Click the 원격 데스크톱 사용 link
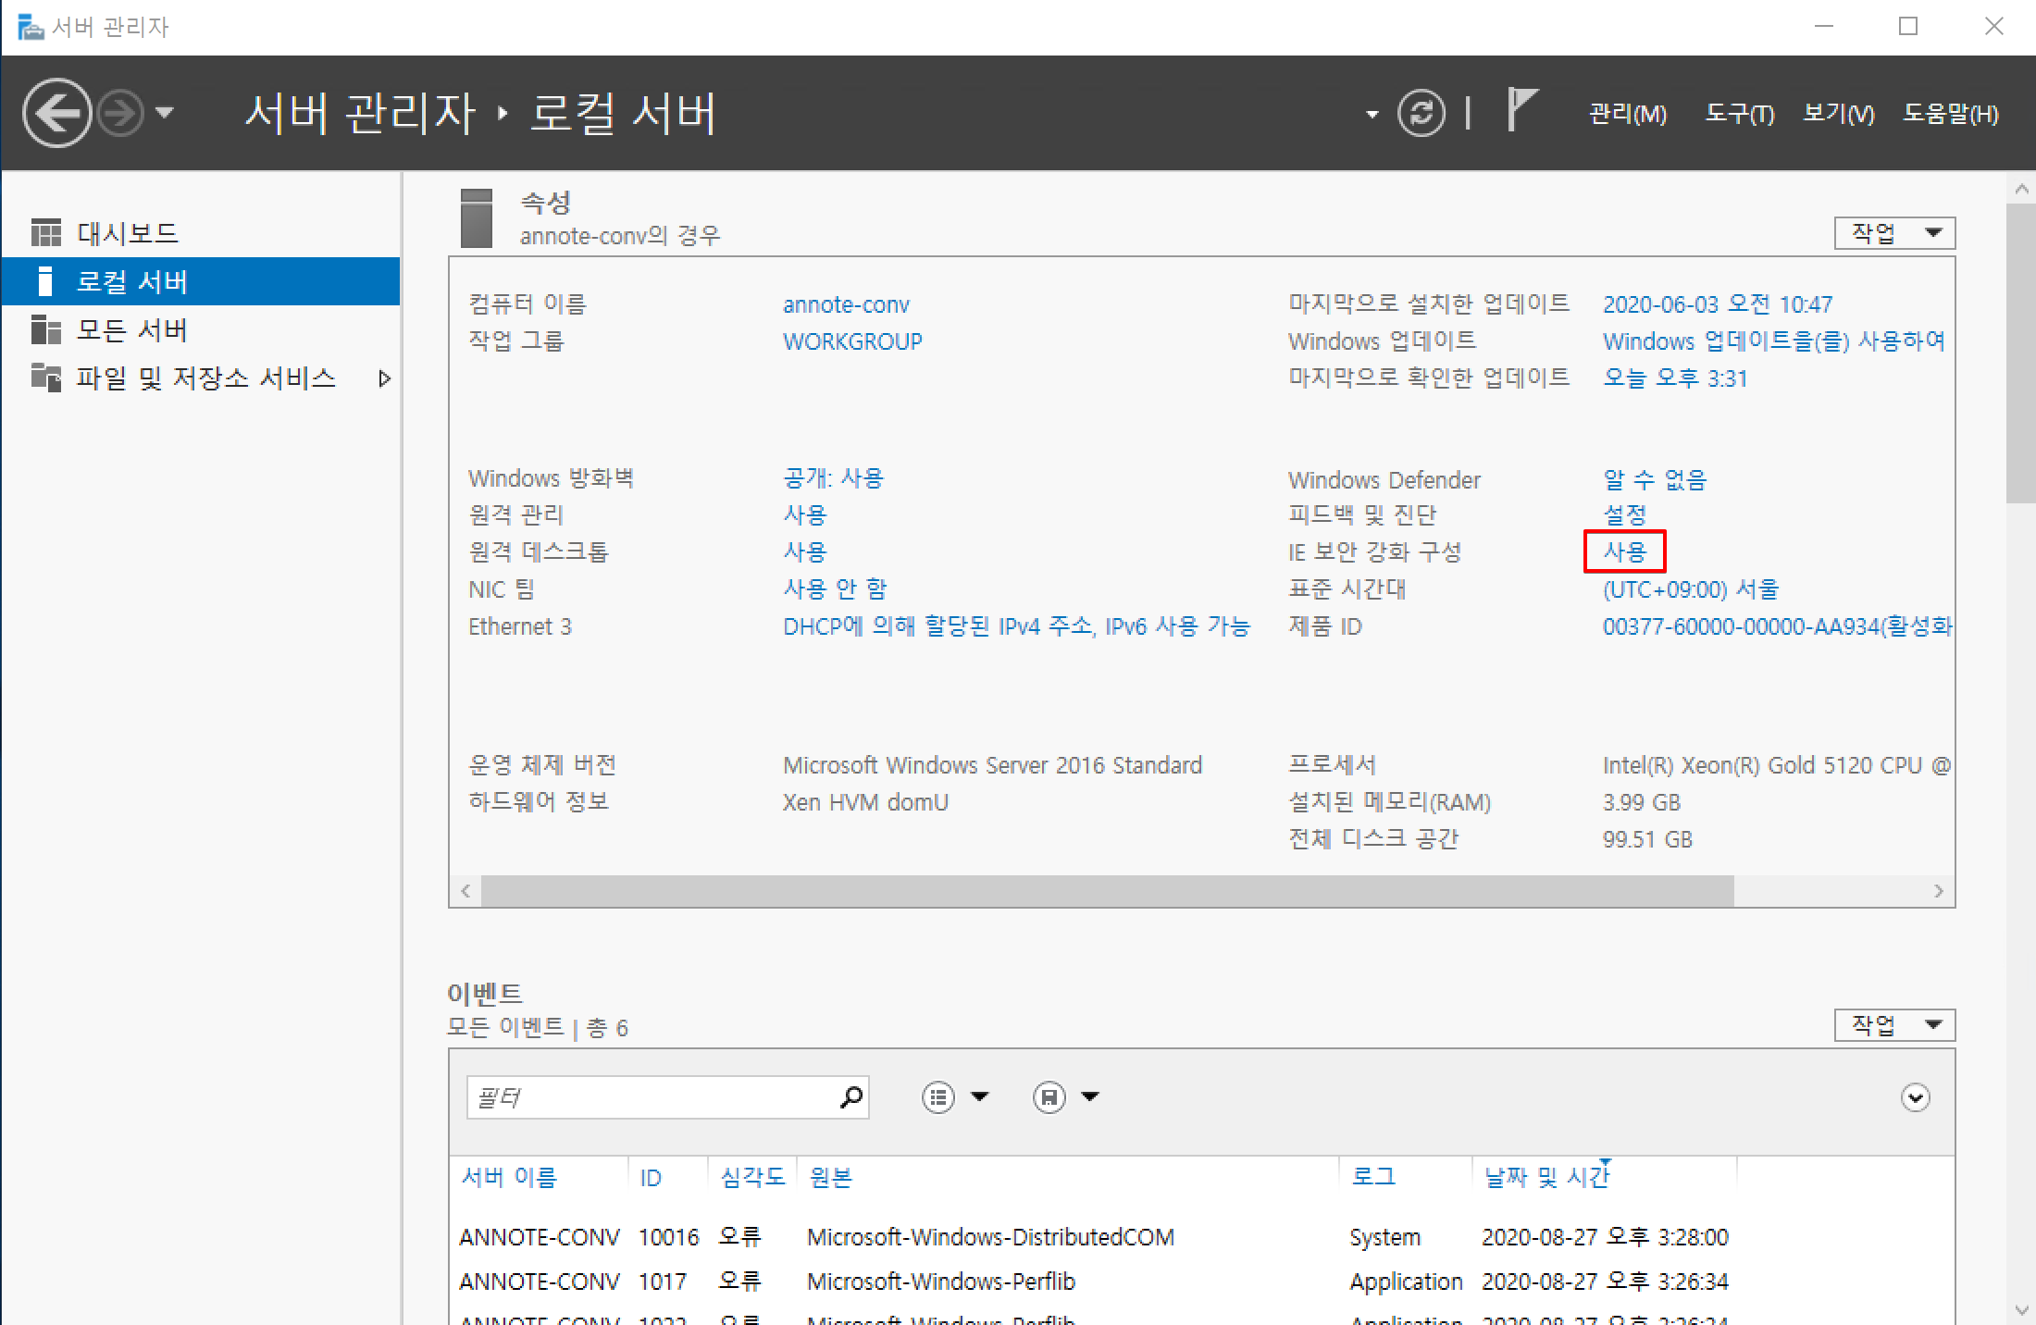2036x1325 pixels. (804, 552)
